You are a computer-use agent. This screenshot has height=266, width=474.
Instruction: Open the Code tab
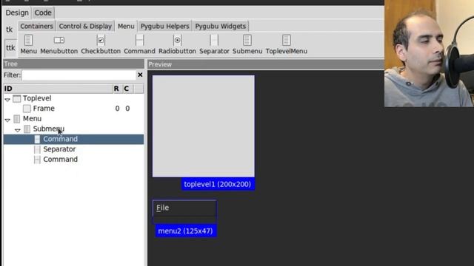[43, 13]
